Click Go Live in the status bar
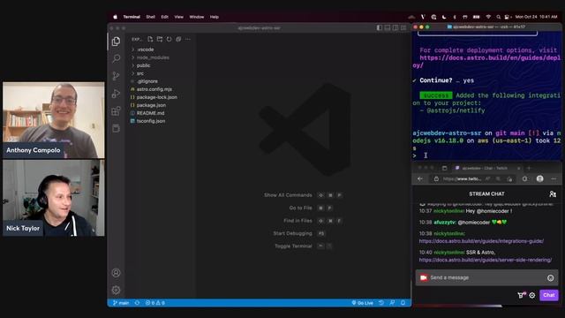The image size is (565, 318). [x=363, y=303]
